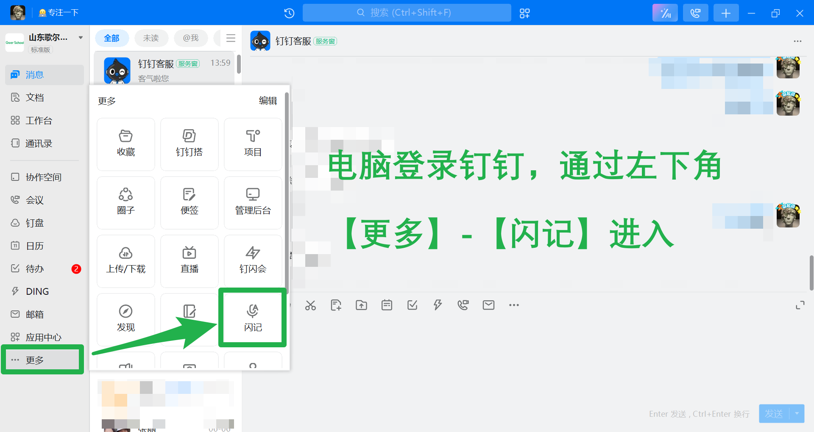Open 发现 discover in the More panel
Viewport: 814px width, 432px height.
coord(126,319)
